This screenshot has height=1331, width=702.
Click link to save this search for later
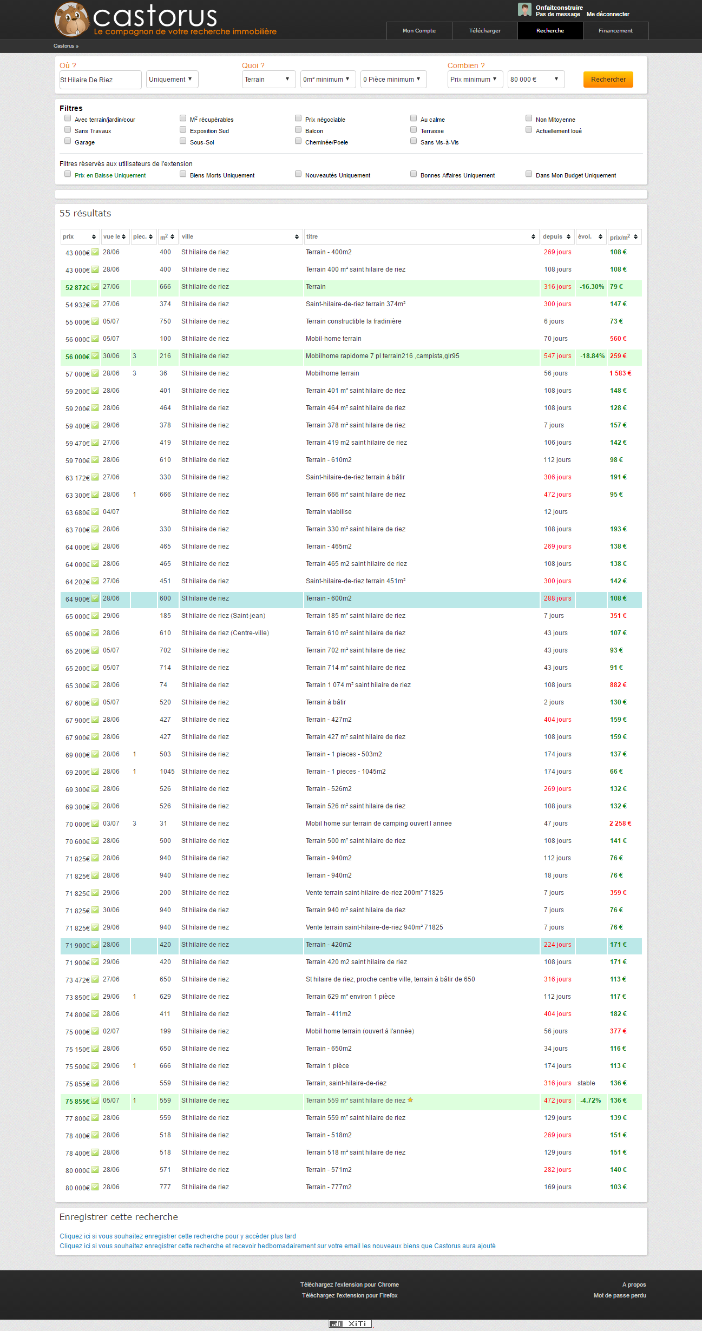[178, 1236]
